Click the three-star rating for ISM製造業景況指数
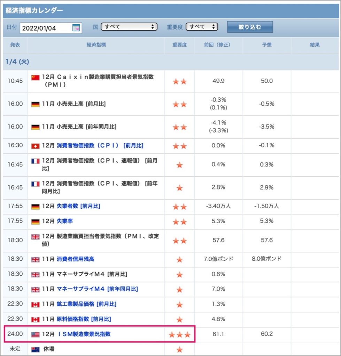The width and height of the screenshot is (341, 356). 180,334
